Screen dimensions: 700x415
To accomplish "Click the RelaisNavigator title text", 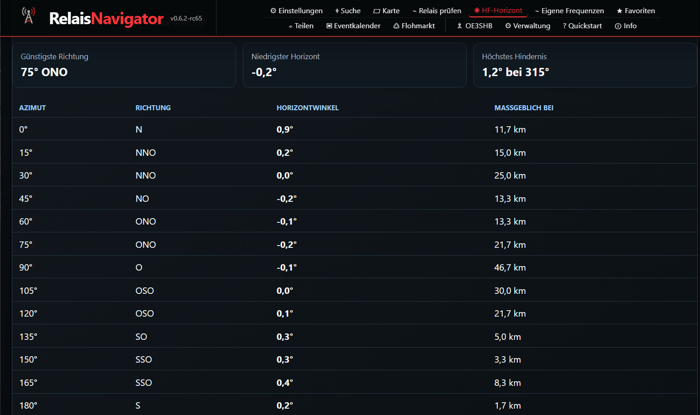I will point(106,18).
